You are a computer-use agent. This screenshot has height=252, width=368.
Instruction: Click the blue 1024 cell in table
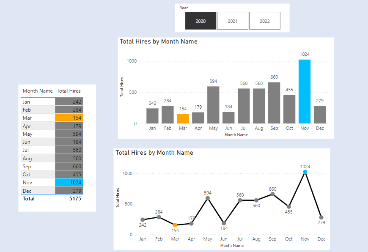tap(69, 182)
